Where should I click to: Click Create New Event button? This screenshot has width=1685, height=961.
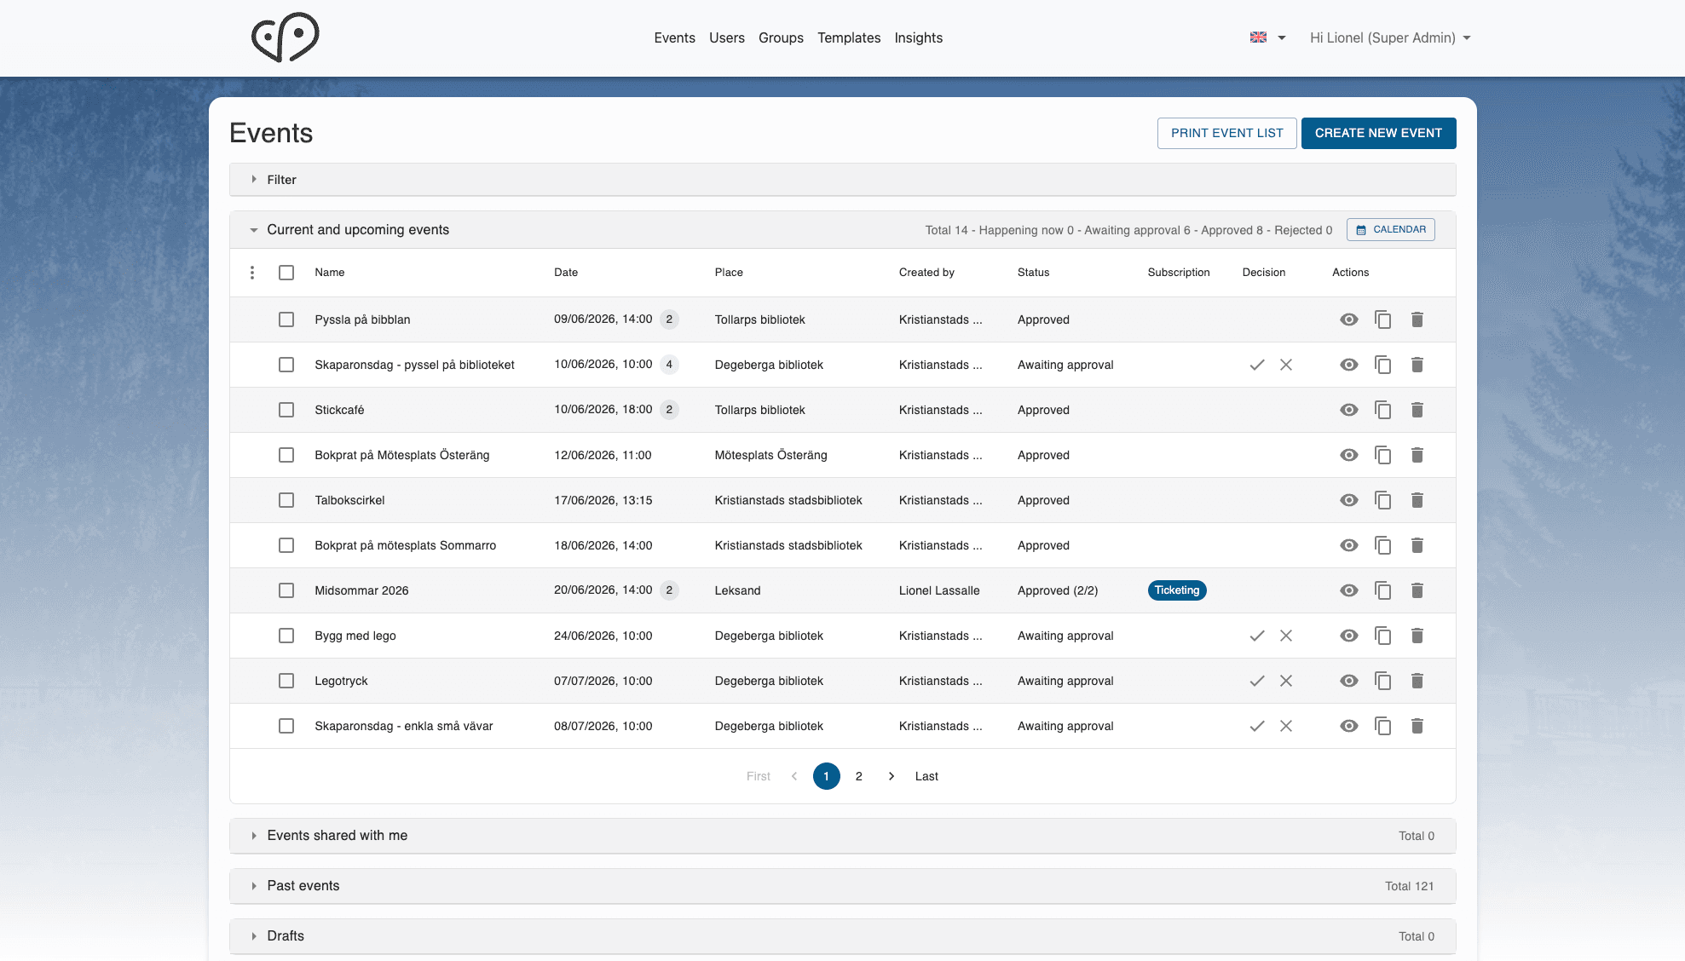(1378, 133)
